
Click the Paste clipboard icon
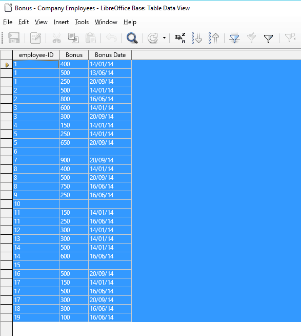pos(90,38)
